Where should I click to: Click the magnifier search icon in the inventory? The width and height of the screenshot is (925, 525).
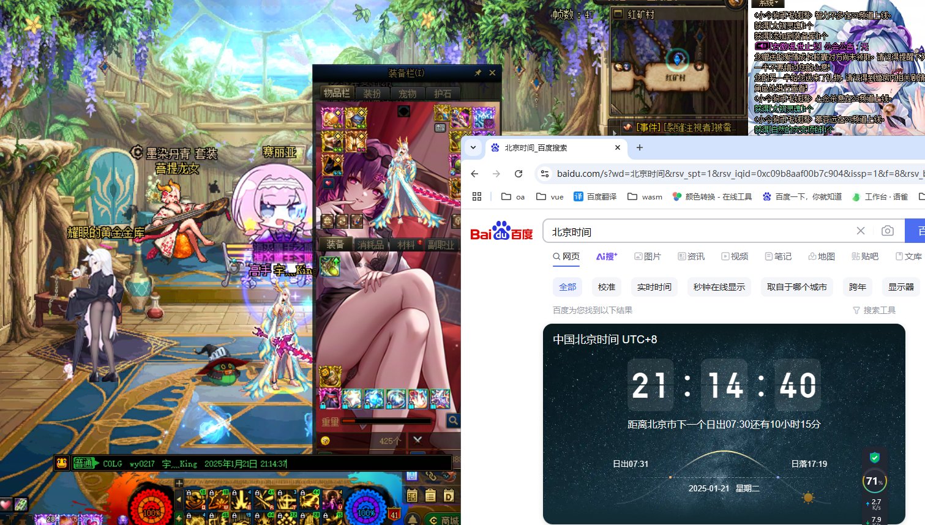[x=453, y=420]
